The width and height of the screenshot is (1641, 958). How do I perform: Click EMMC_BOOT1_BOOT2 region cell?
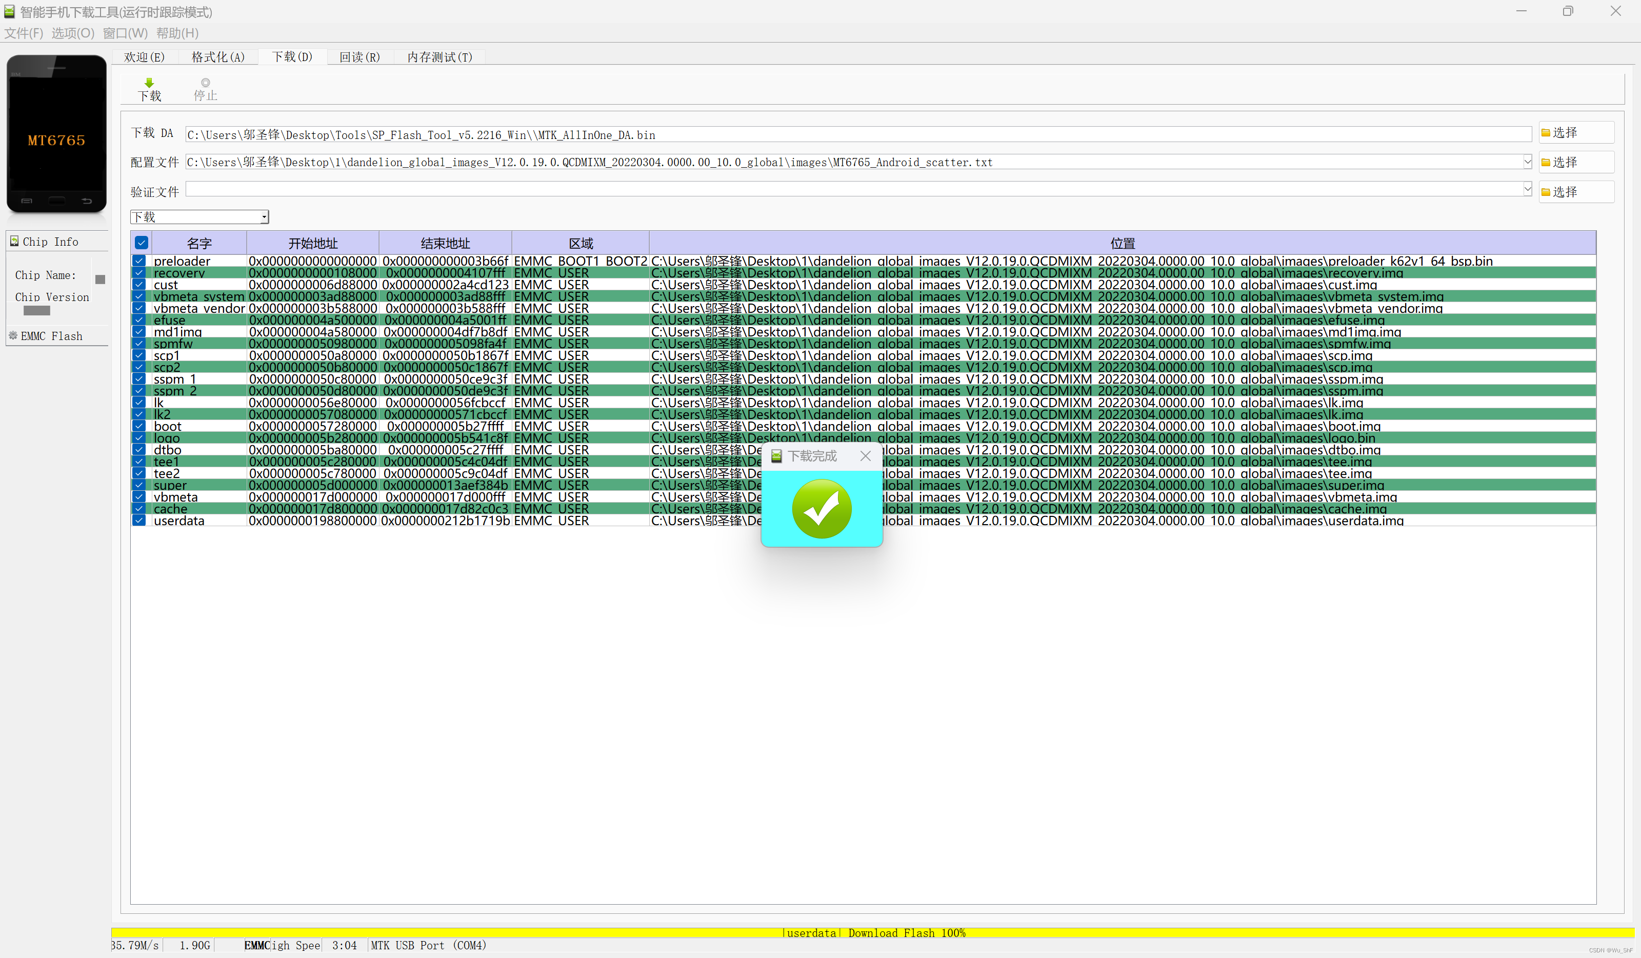(x=580, y=261)
